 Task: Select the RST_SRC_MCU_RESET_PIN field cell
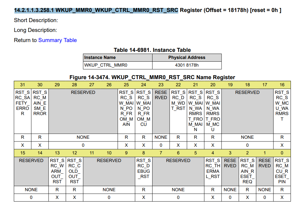(x=282, y=171)
